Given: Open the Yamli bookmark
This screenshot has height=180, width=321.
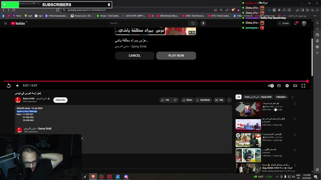Looking at the screenshot, I should click(17, 16).
